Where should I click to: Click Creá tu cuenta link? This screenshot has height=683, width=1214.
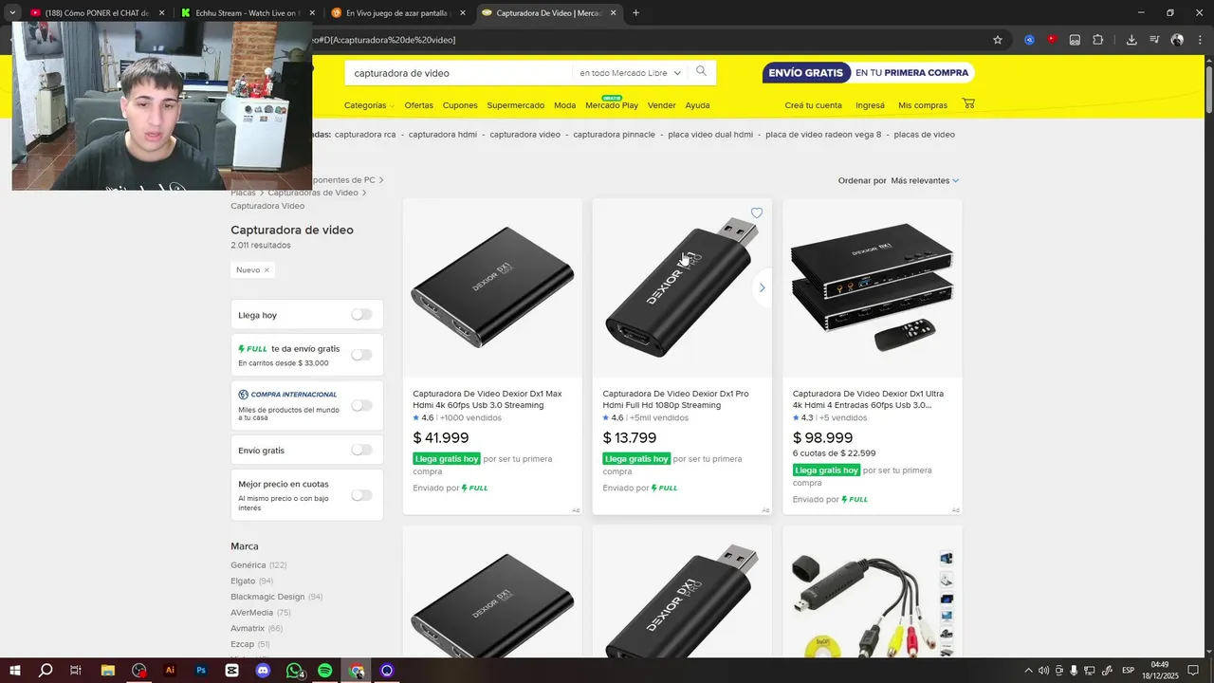813,105
